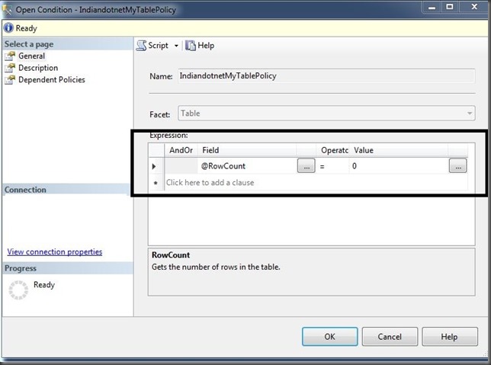
Task: Click the OK button
Action: (329, 337)
